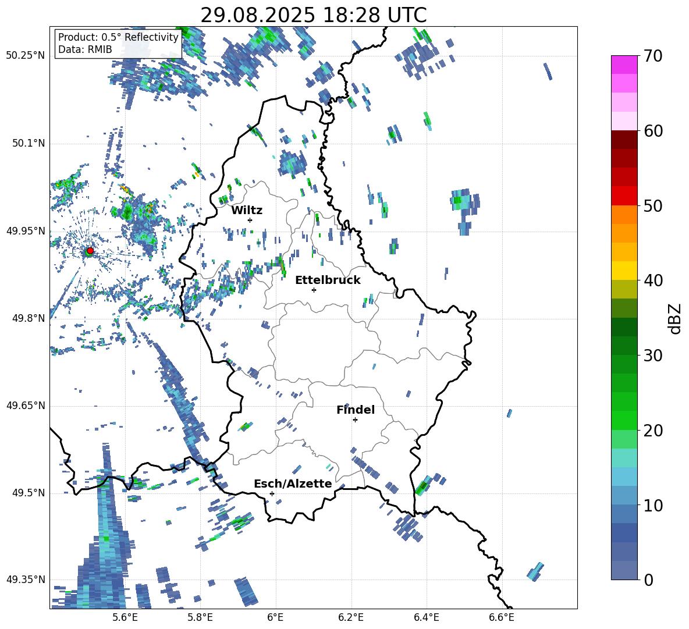Click the 40 colorbar tick label
This screenshot has width=689, height=629.
click(x=653, y=280)
